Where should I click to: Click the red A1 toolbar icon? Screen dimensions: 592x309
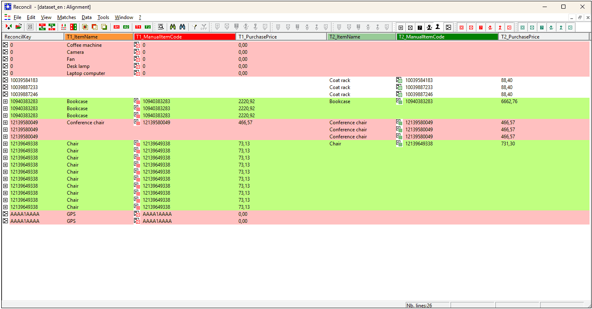(x=117, y=27)
